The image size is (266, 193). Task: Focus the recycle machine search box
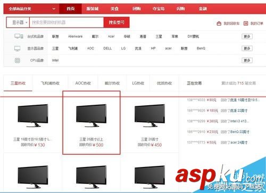66,22
